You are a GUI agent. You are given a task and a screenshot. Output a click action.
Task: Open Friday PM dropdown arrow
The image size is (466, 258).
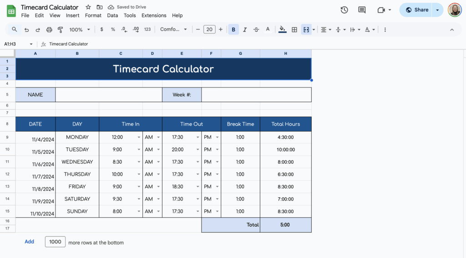point(217,187)
